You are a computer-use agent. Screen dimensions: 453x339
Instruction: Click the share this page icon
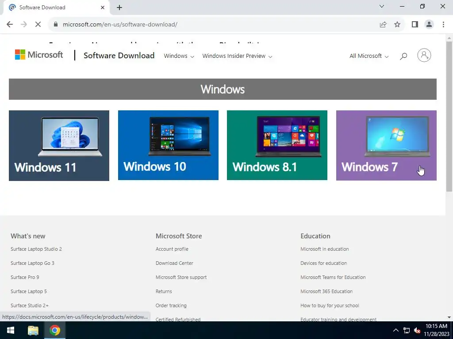click(x=383, y=25)
